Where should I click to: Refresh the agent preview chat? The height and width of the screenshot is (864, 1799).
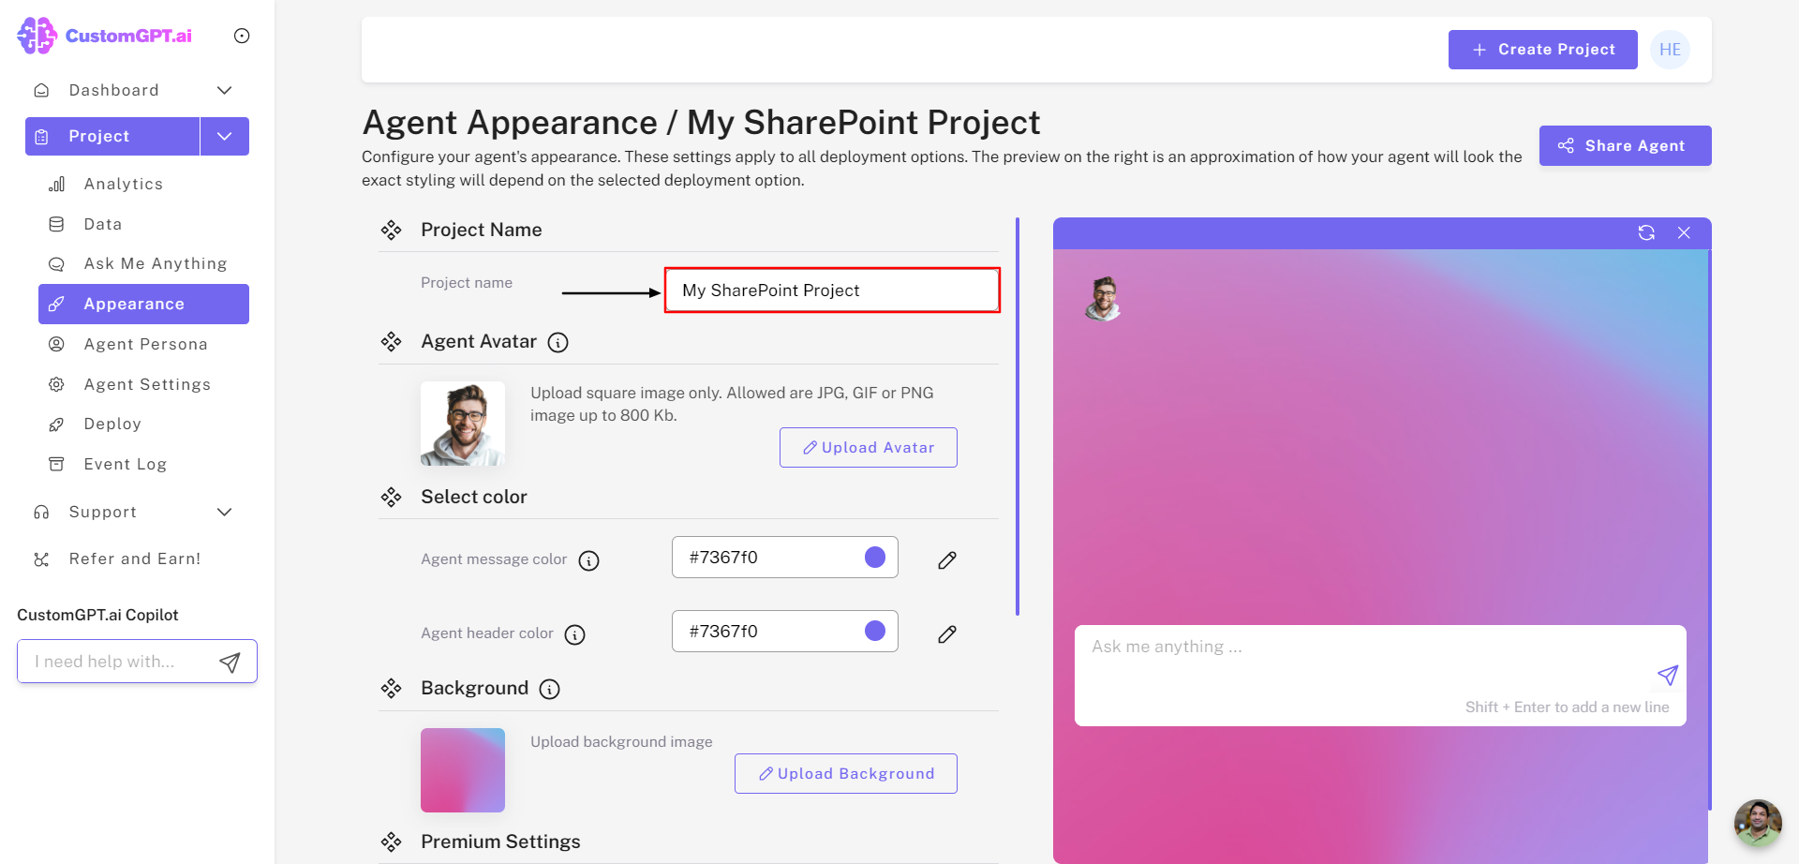coord(1646,232)
